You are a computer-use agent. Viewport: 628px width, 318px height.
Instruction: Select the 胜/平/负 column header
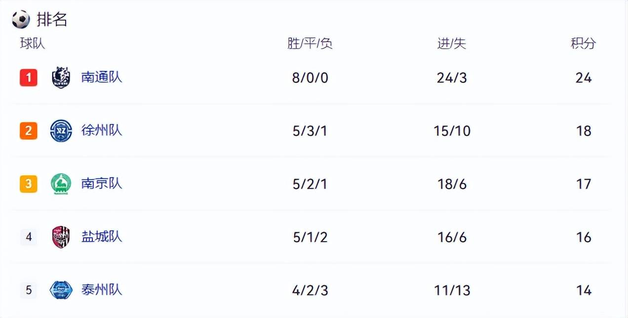(310, 43)
